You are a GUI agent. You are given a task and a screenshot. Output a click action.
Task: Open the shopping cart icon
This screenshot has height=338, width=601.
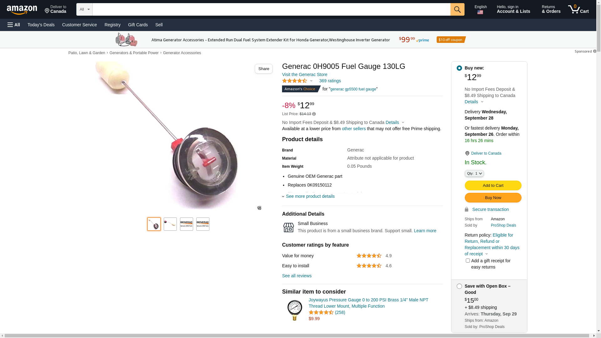pyautogui.click(x=578, y=9)
